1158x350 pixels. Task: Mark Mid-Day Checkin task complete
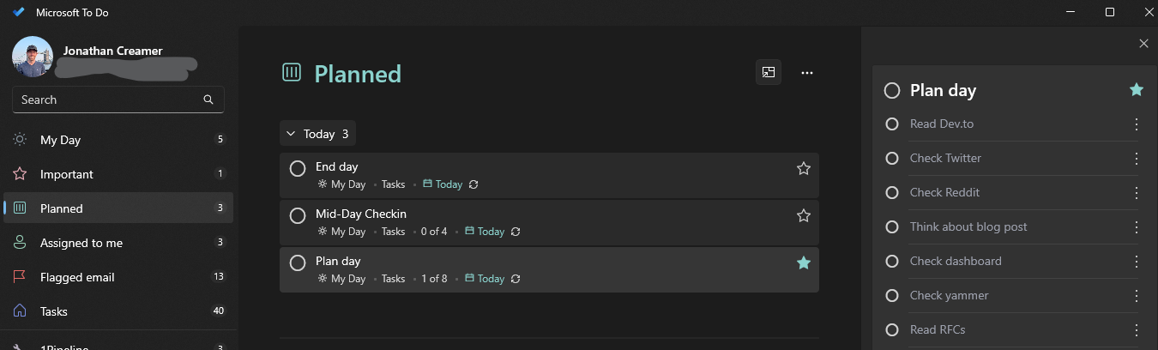pyautogui.click(x=298, y=216)
